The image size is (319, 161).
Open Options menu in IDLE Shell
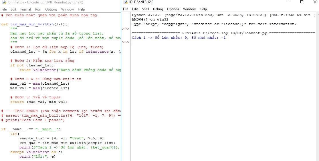tap(173, 9)
